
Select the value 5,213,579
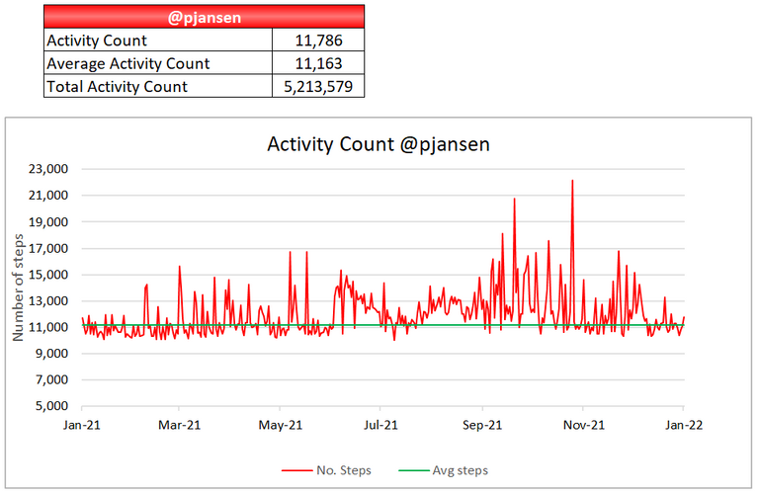click(x=318, y=87)
